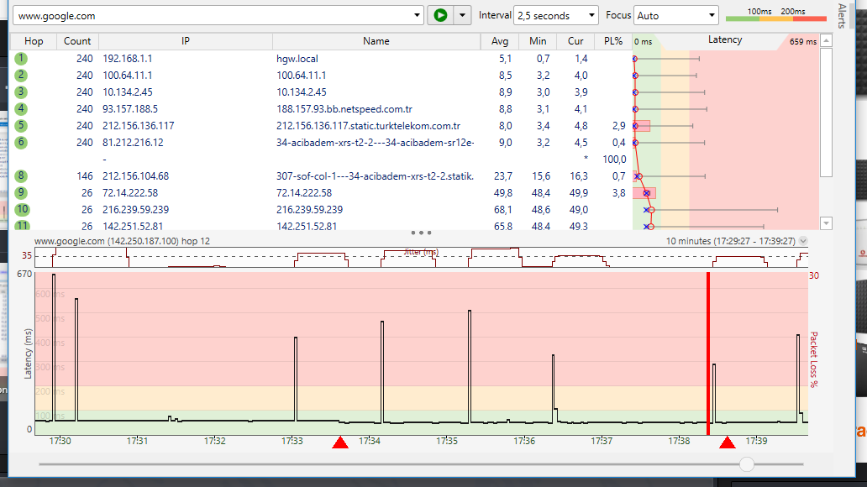Click the green start trace button
The image size is (867, 487).
(x=439, y=15)
